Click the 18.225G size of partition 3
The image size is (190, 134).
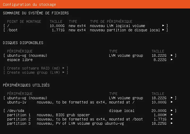(x=159, y=123)
